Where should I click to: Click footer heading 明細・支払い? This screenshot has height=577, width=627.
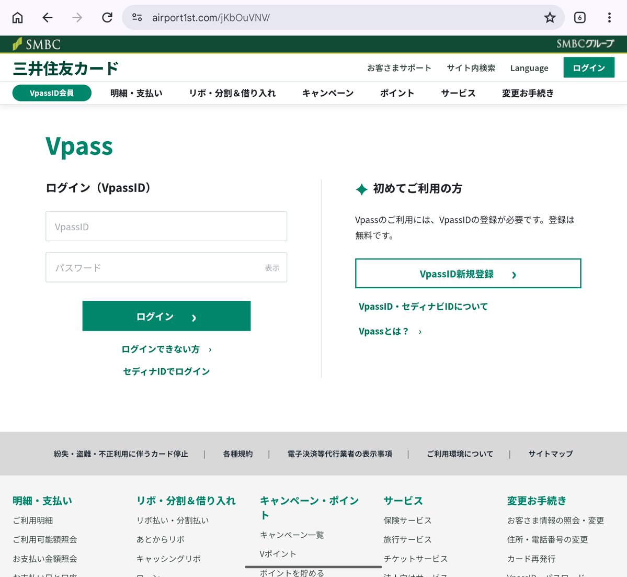(x=42, y=501)
